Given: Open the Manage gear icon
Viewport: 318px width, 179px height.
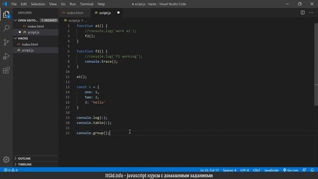Looking at the screenshot, I should pos(6,160).
